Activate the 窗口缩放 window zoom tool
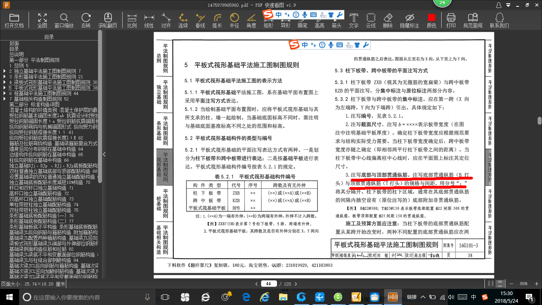The width and height of the screenshot is (542, 305). pos(64,20)
